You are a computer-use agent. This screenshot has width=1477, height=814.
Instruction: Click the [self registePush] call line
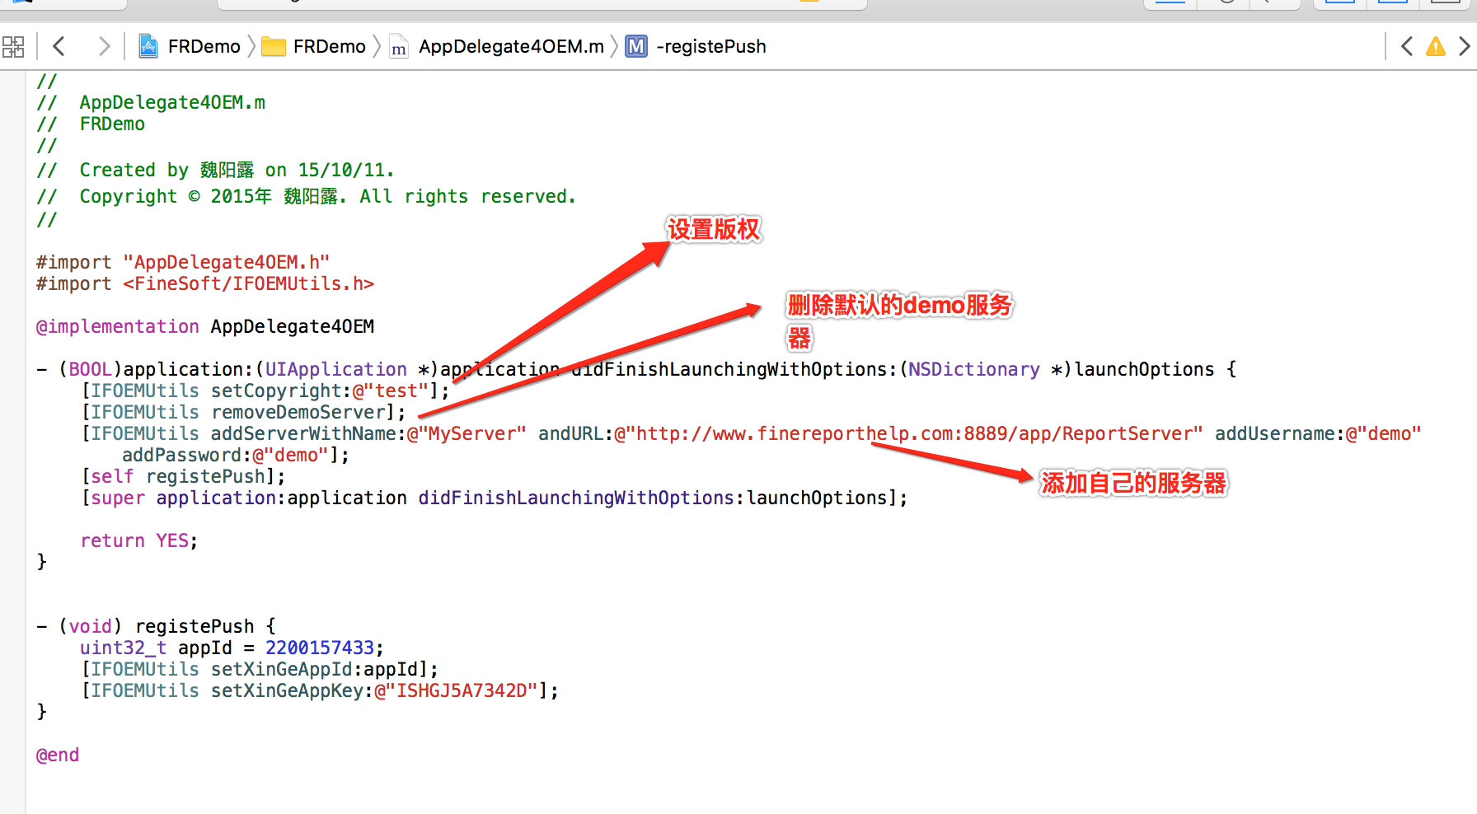pos(183,476)
